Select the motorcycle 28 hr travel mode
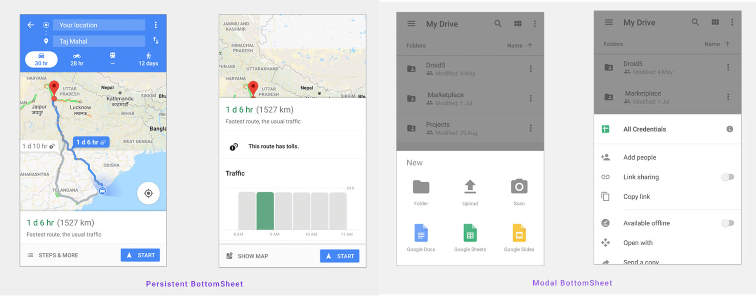756x296 pixels. pyautogui.click(x=77, y=59)
